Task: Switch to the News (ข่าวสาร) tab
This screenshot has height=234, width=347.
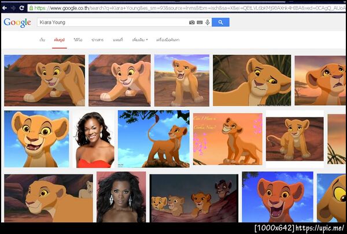Action: 97,40
